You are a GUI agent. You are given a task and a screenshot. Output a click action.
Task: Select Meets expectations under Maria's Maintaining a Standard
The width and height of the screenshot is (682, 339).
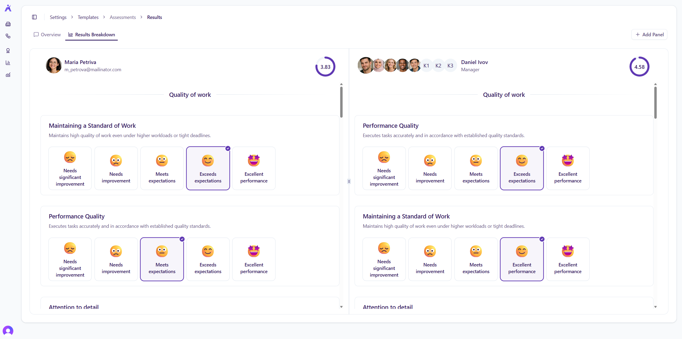point(162,168)
